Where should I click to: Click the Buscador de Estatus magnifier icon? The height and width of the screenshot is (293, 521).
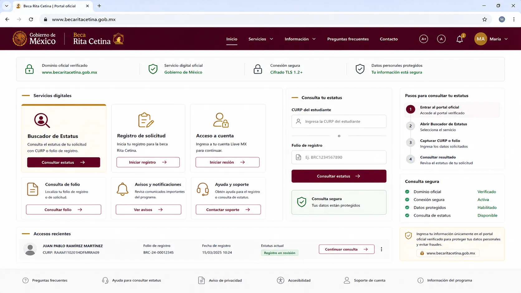[x=42, y=120]
